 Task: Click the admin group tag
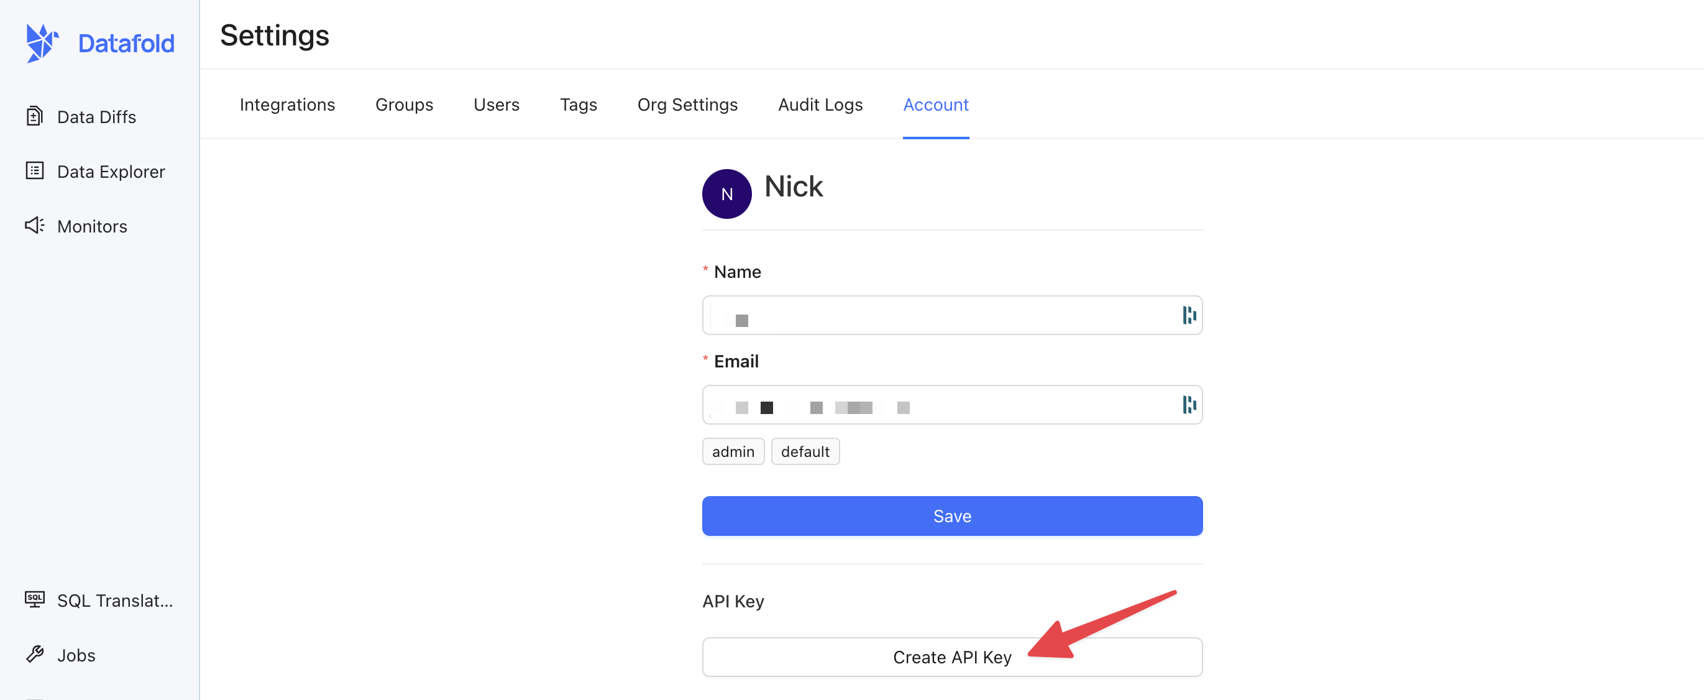click(733, 451)
